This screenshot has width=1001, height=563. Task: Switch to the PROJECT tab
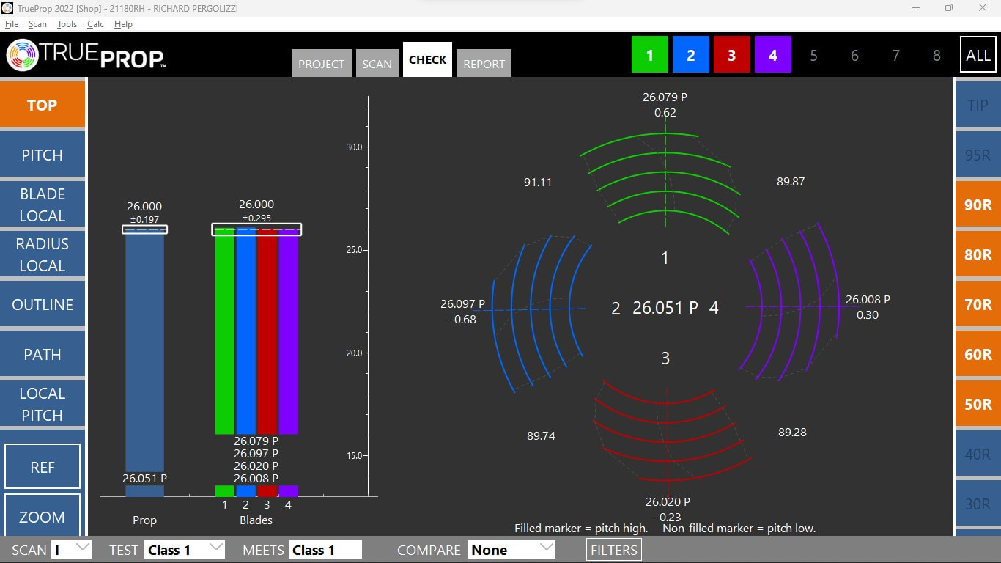point(321,64)
